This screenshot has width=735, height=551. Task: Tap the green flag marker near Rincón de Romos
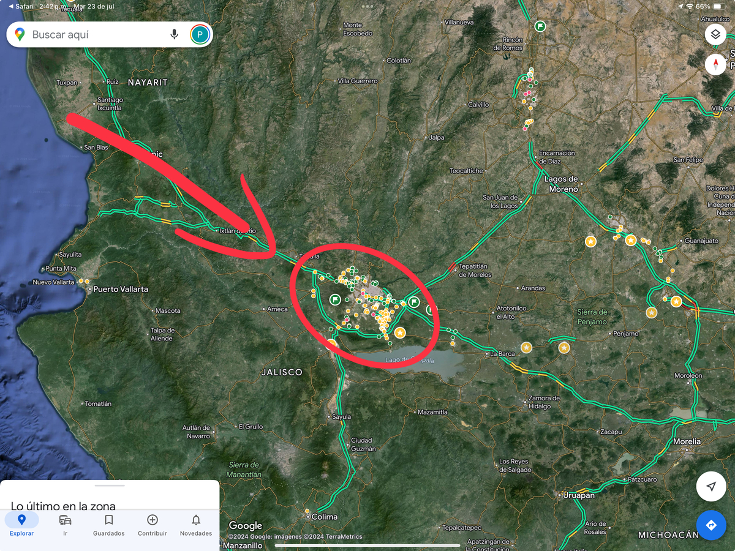pyautogui.click(x=540, y=26)
